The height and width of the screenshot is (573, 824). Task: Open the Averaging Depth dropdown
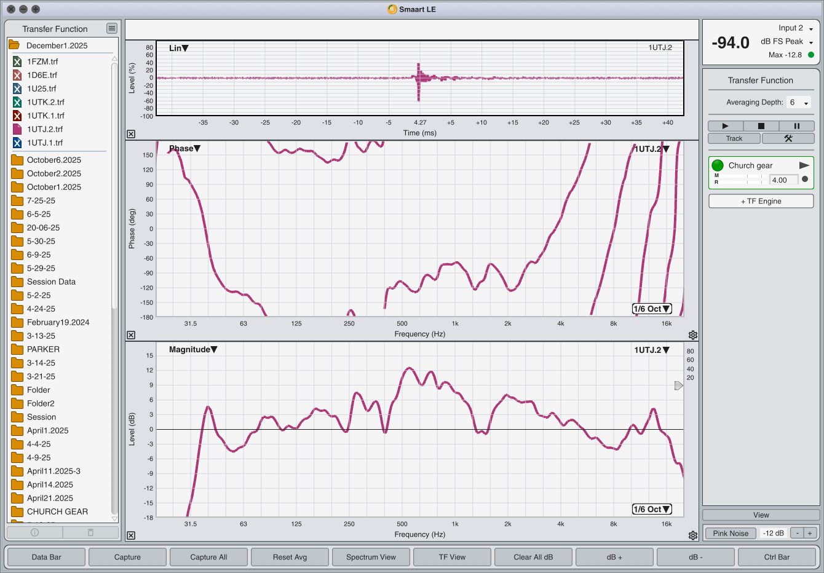(x=799, y=103)
